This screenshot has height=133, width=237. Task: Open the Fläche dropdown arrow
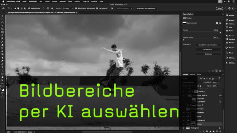coord(219,86)
